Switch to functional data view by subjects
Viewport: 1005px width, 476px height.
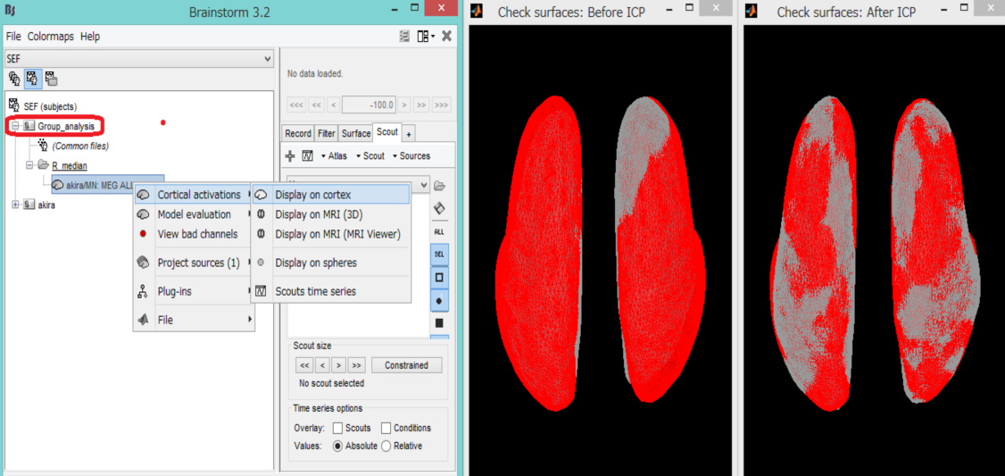coord(32,79)
